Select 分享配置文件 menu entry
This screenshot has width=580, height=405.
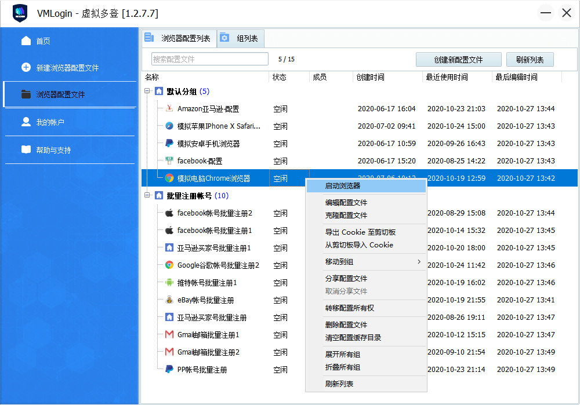point(366,278)
